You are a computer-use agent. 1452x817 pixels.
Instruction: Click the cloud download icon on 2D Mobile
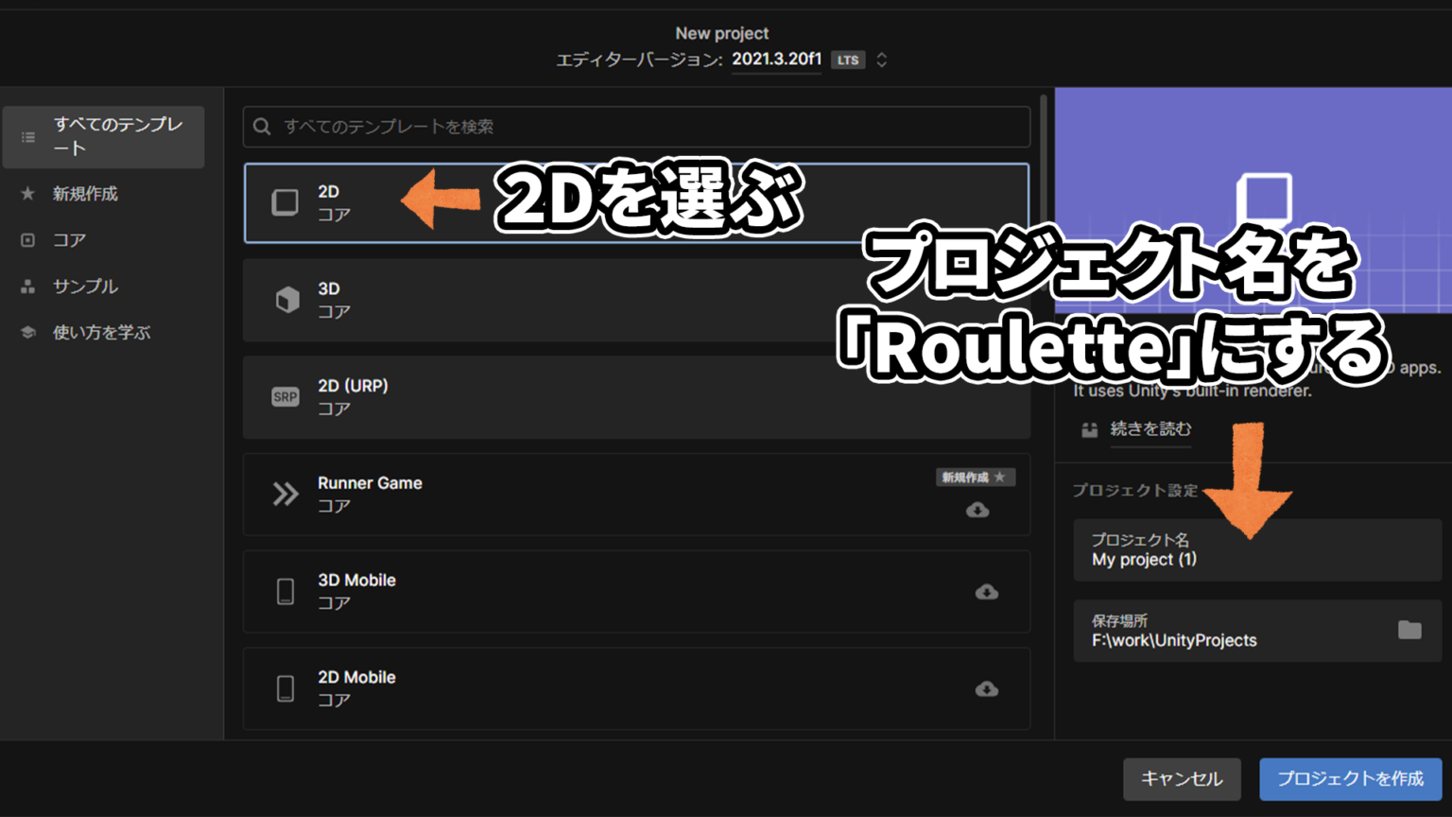point(987,688)
